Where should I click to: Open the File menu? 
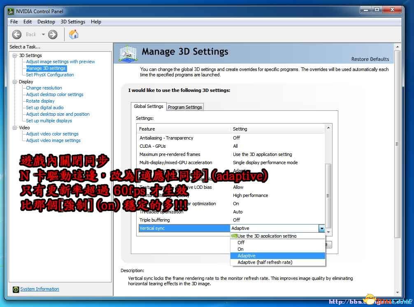14,22
